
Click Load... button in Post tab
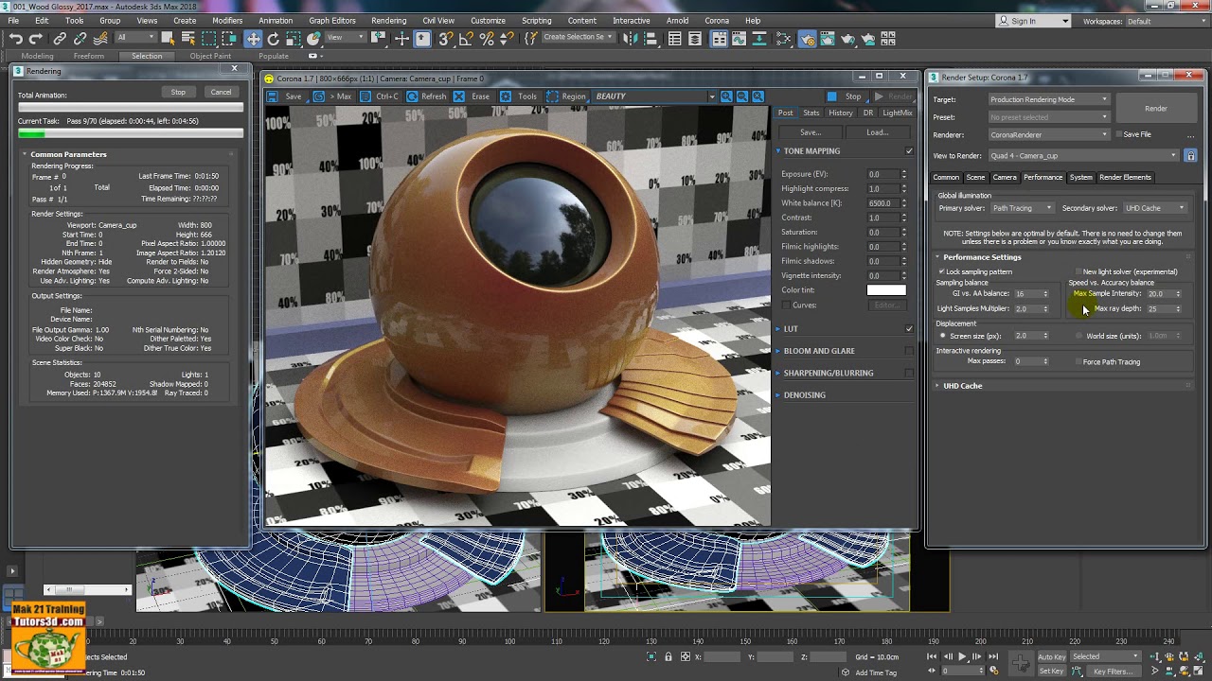pos(878,132)
